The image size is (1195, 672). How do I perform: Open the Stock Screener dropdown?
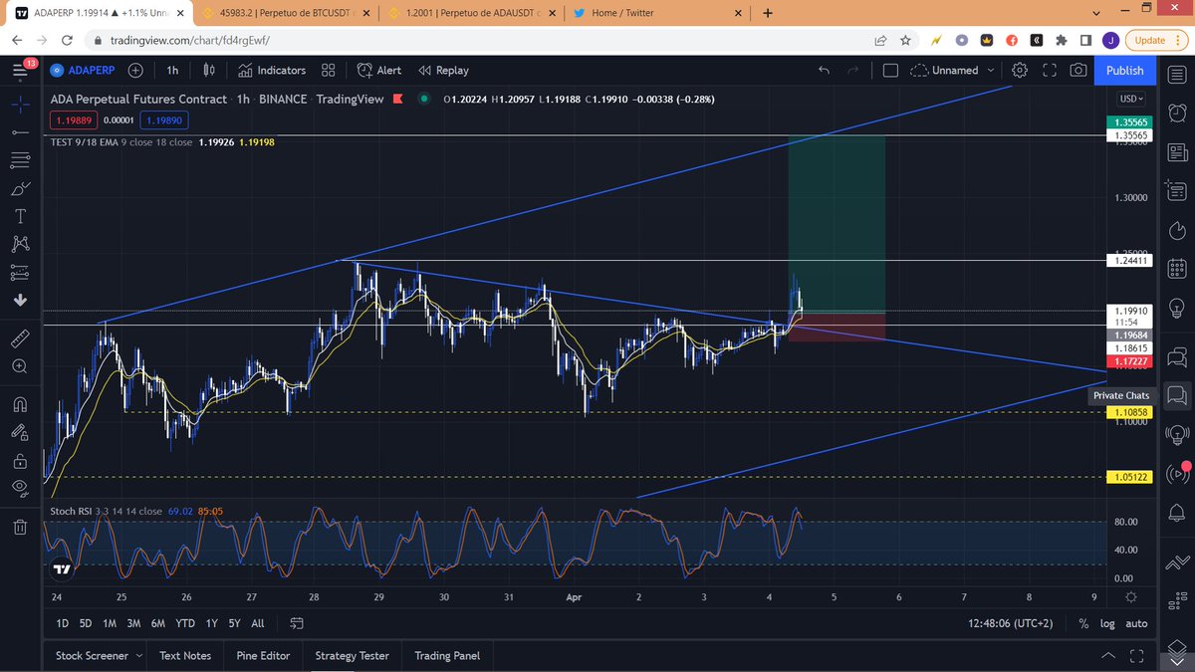(x=99, y=655)
